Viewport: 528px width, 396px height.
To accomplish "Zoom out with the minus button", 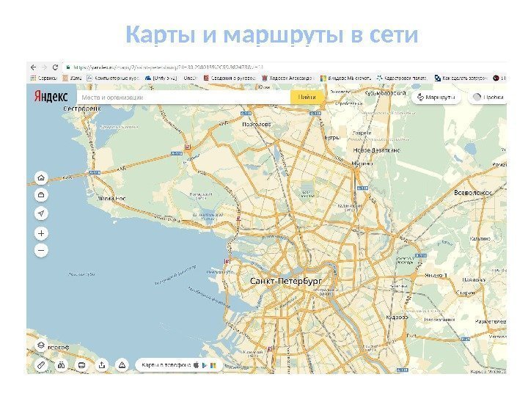I will click(x=41, y=250).
